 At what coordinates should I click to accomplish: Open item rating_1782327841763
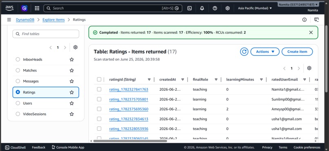pyautogui.click(x=129, y=90)
